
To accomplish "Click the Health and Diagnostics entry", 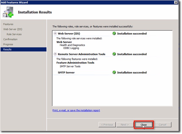I will click(72, 45).
